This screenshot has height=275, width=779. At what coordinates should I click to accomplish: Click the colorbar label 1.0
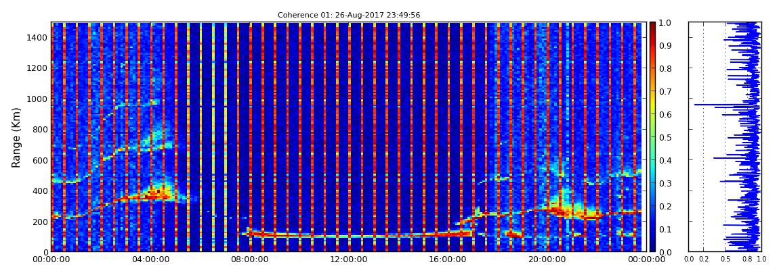665,23
